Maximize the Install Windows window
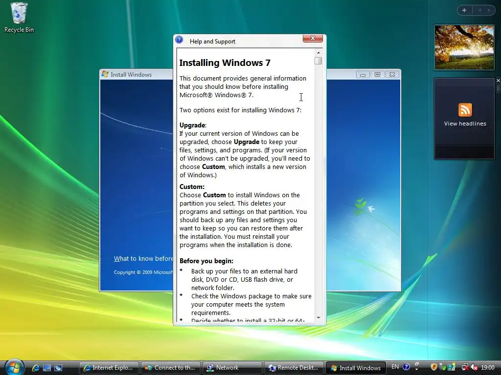 point(377,75)
